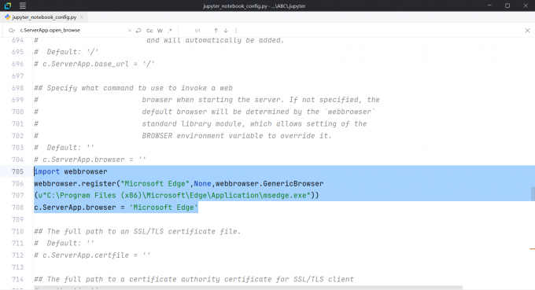
Task: Open the PyCharm hamburger main menu
Action: pos(23,6)
